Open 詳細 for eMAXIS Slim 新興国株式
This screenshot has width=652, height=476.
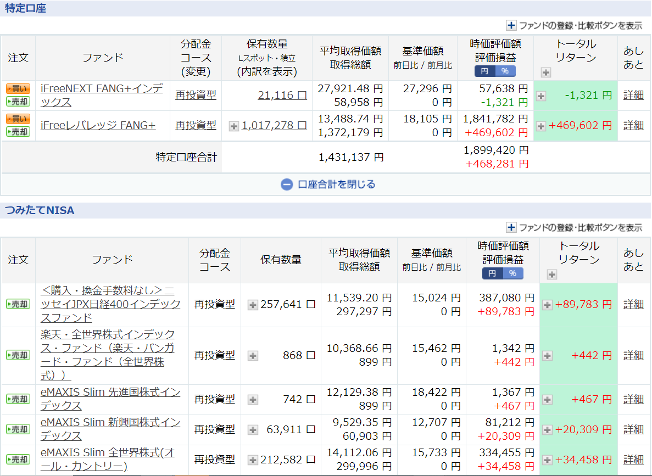point(633,429)
